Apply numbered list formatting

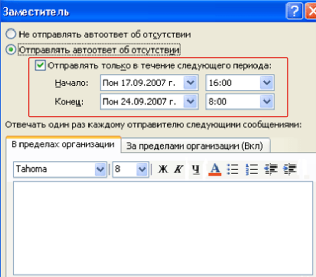[252, 169]
